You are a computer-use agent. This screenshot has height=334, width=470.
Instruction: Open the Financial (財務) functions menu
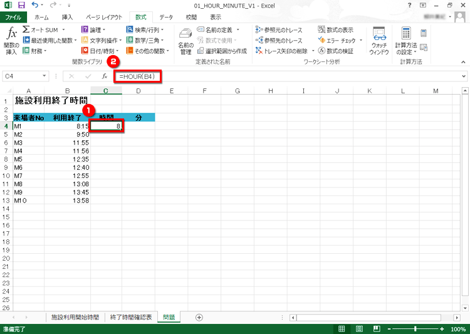(x=34, y=51)
